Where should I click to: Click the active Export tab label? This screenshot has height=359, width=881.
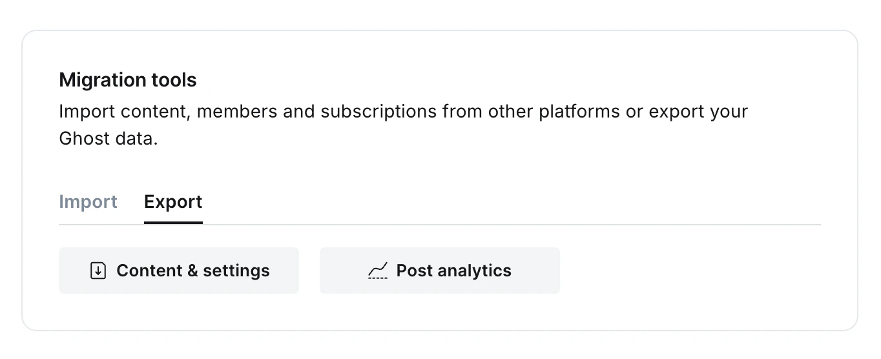click(x=173, y=202)
